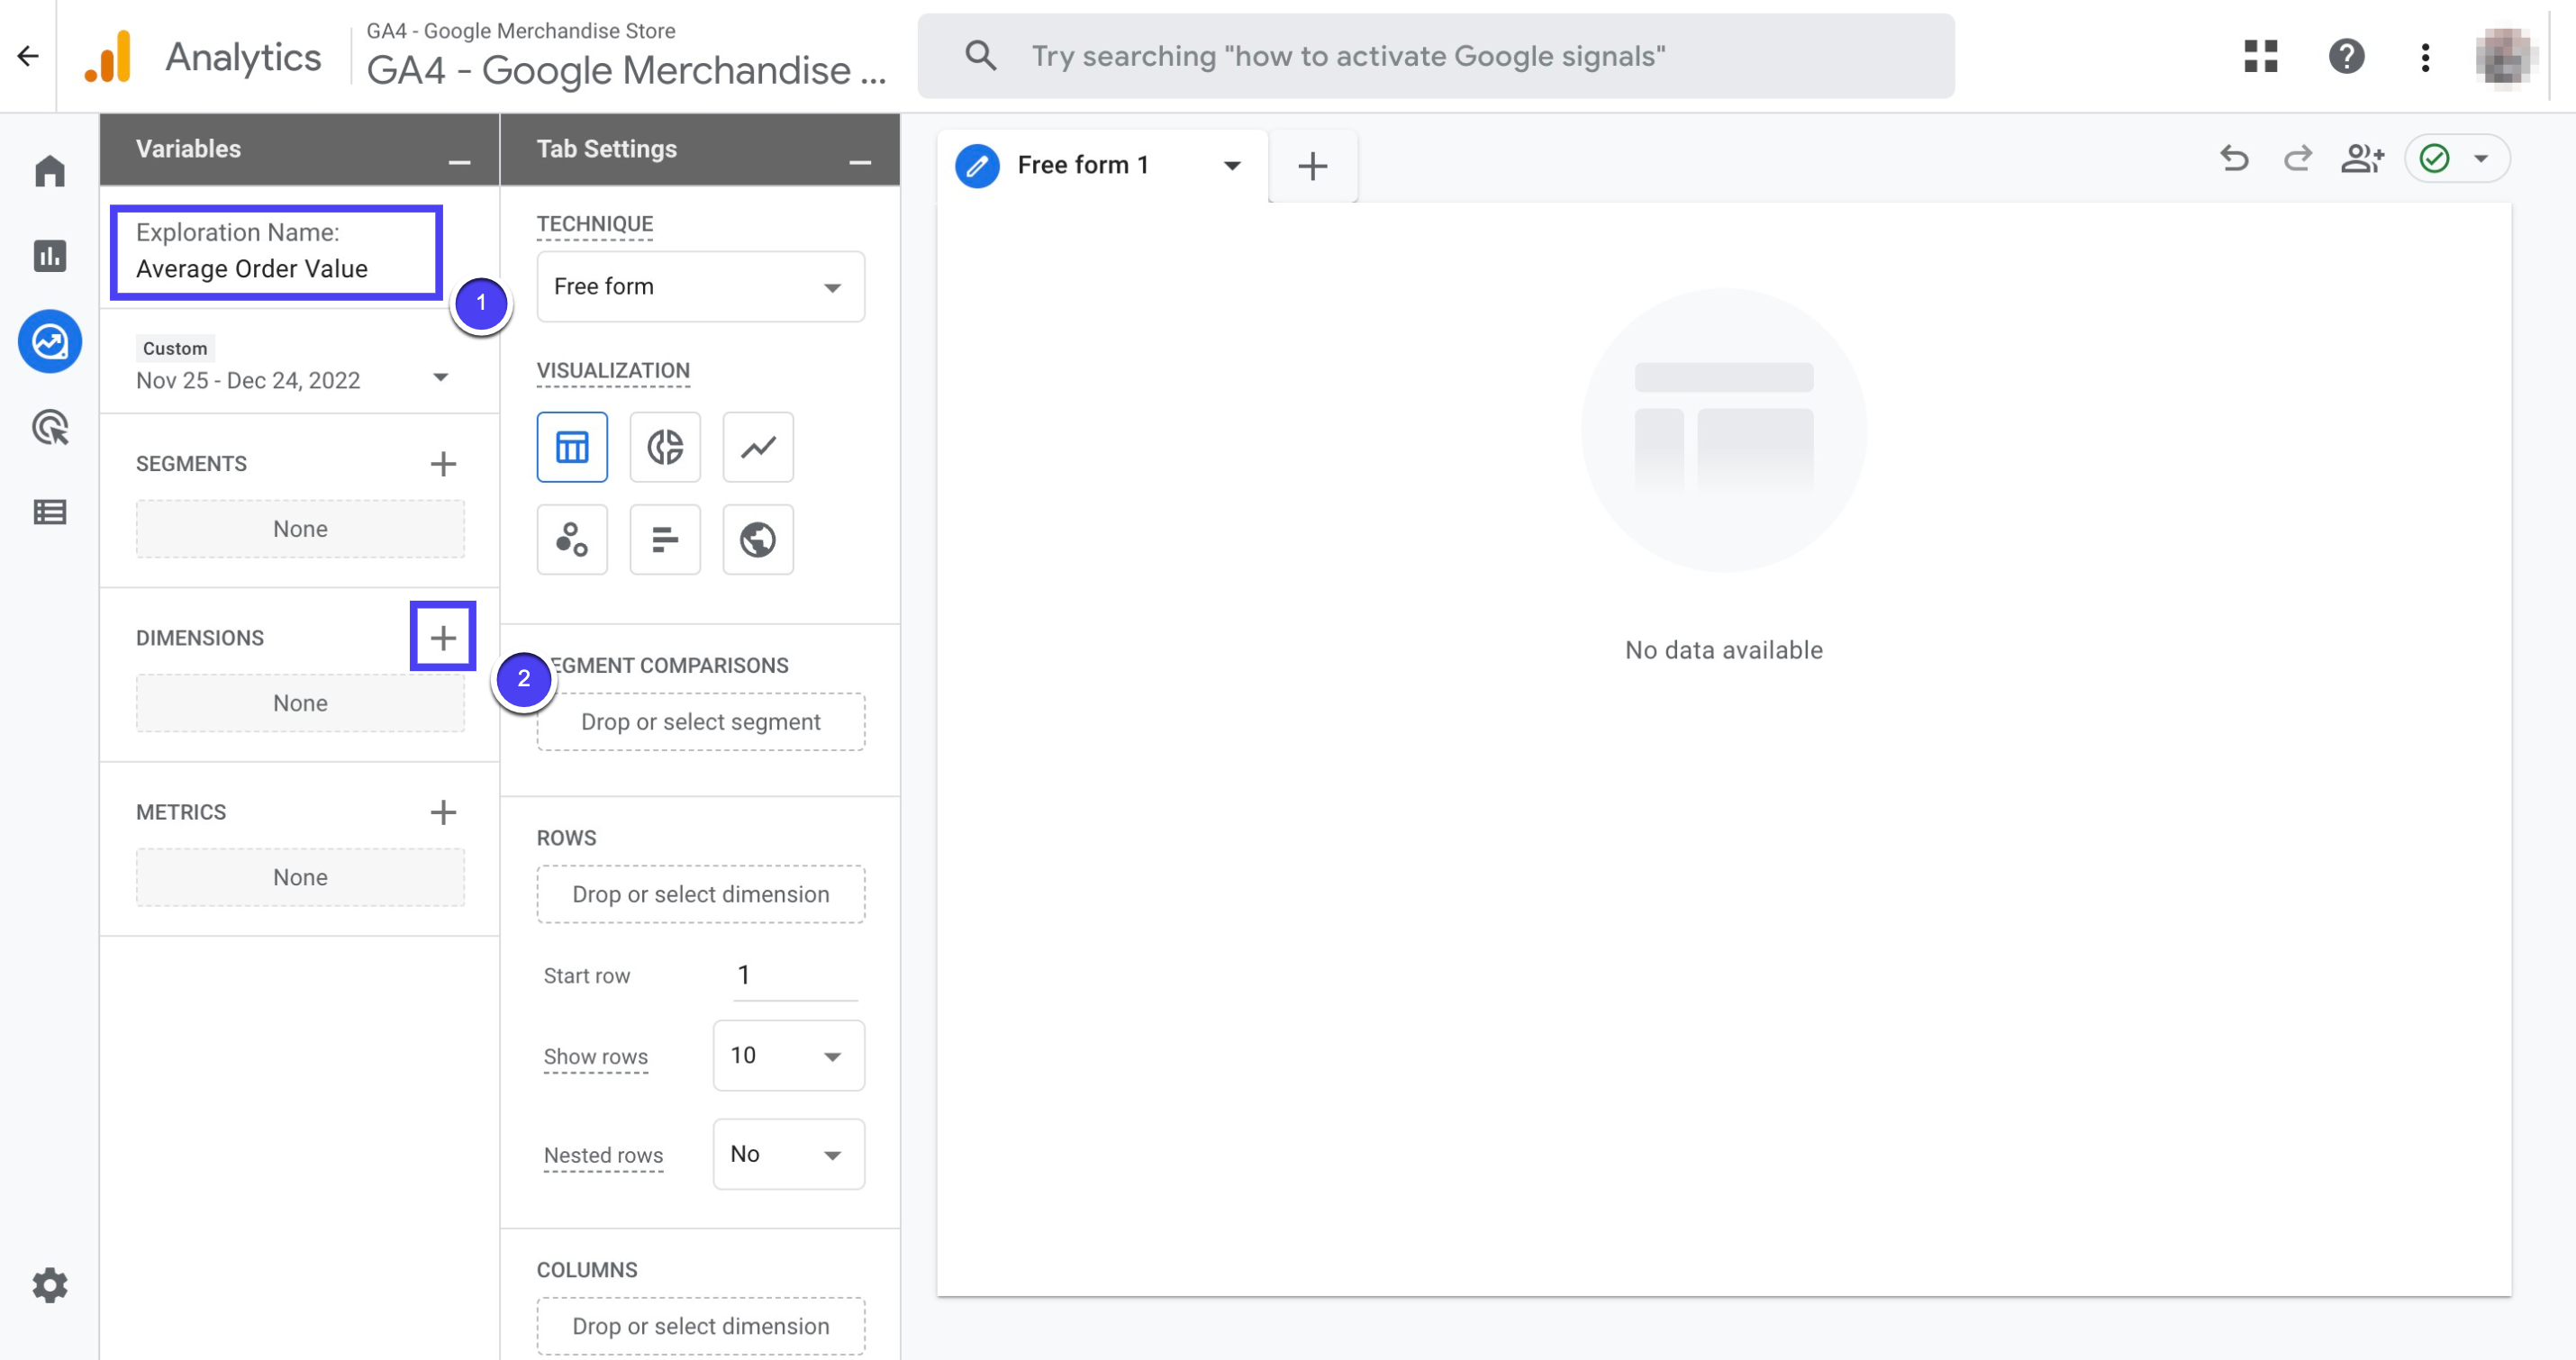Add a new segment
The height and width of the screenshot is (1360, 2576).
443,463
